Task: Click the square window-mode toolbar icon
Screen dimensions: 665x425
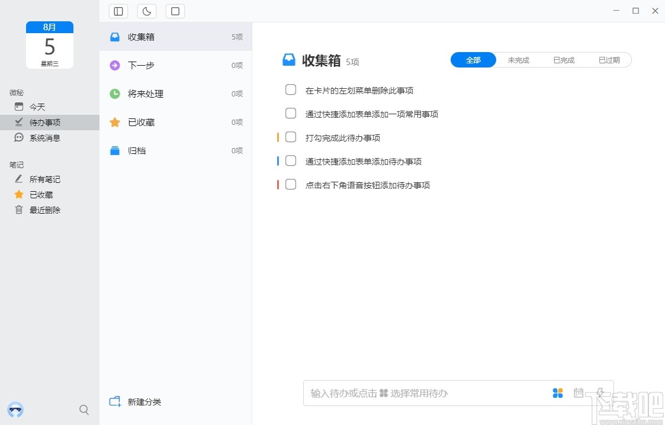Action: [175, 11]
